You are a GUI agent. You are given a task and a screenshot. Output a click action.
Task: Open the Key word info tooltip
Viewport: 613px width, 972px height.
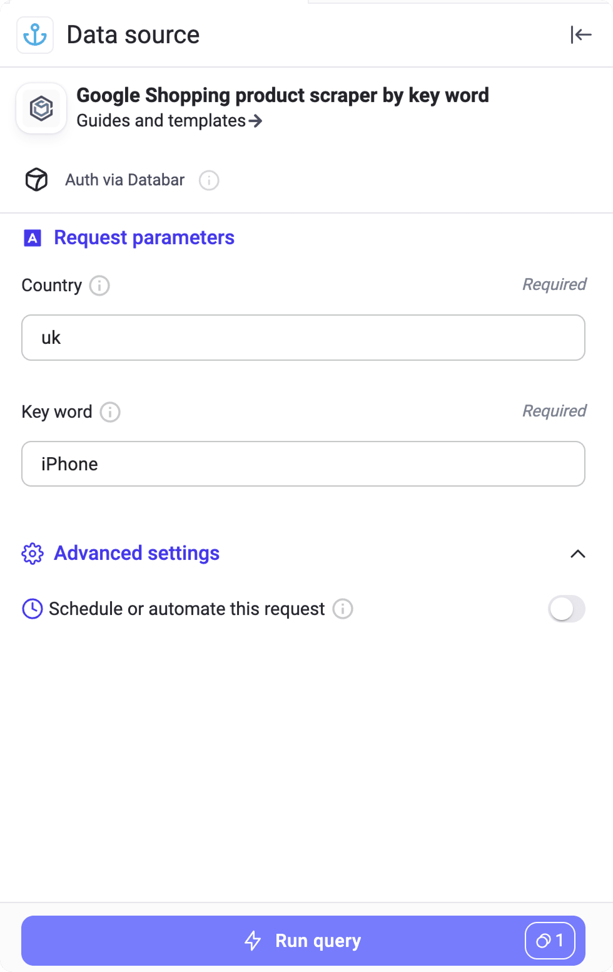pos(110,412)
